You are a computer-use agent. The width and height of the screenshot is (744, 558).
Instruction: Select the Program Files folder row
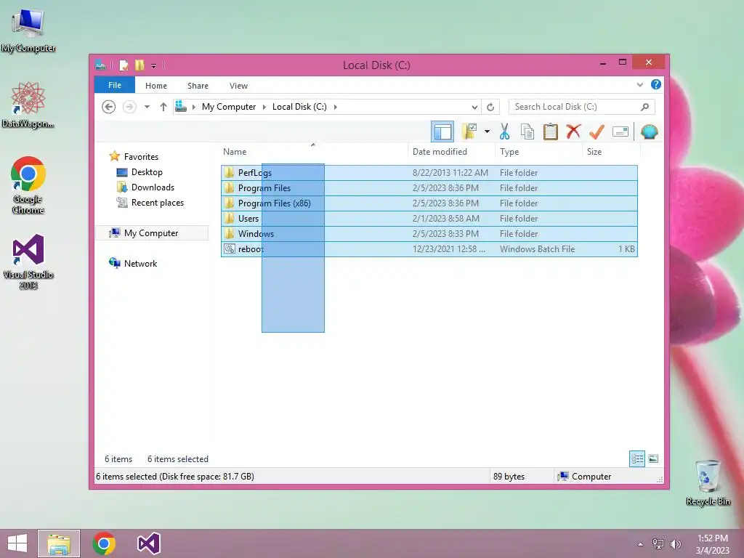[x=429, y=188]
